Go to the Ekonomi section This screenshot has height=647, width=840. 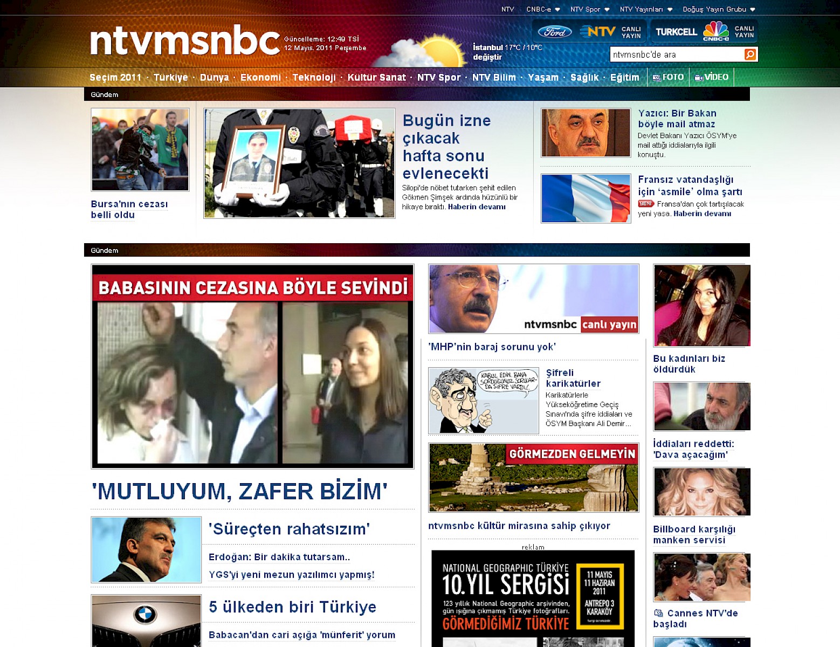[x=260, y=77]
